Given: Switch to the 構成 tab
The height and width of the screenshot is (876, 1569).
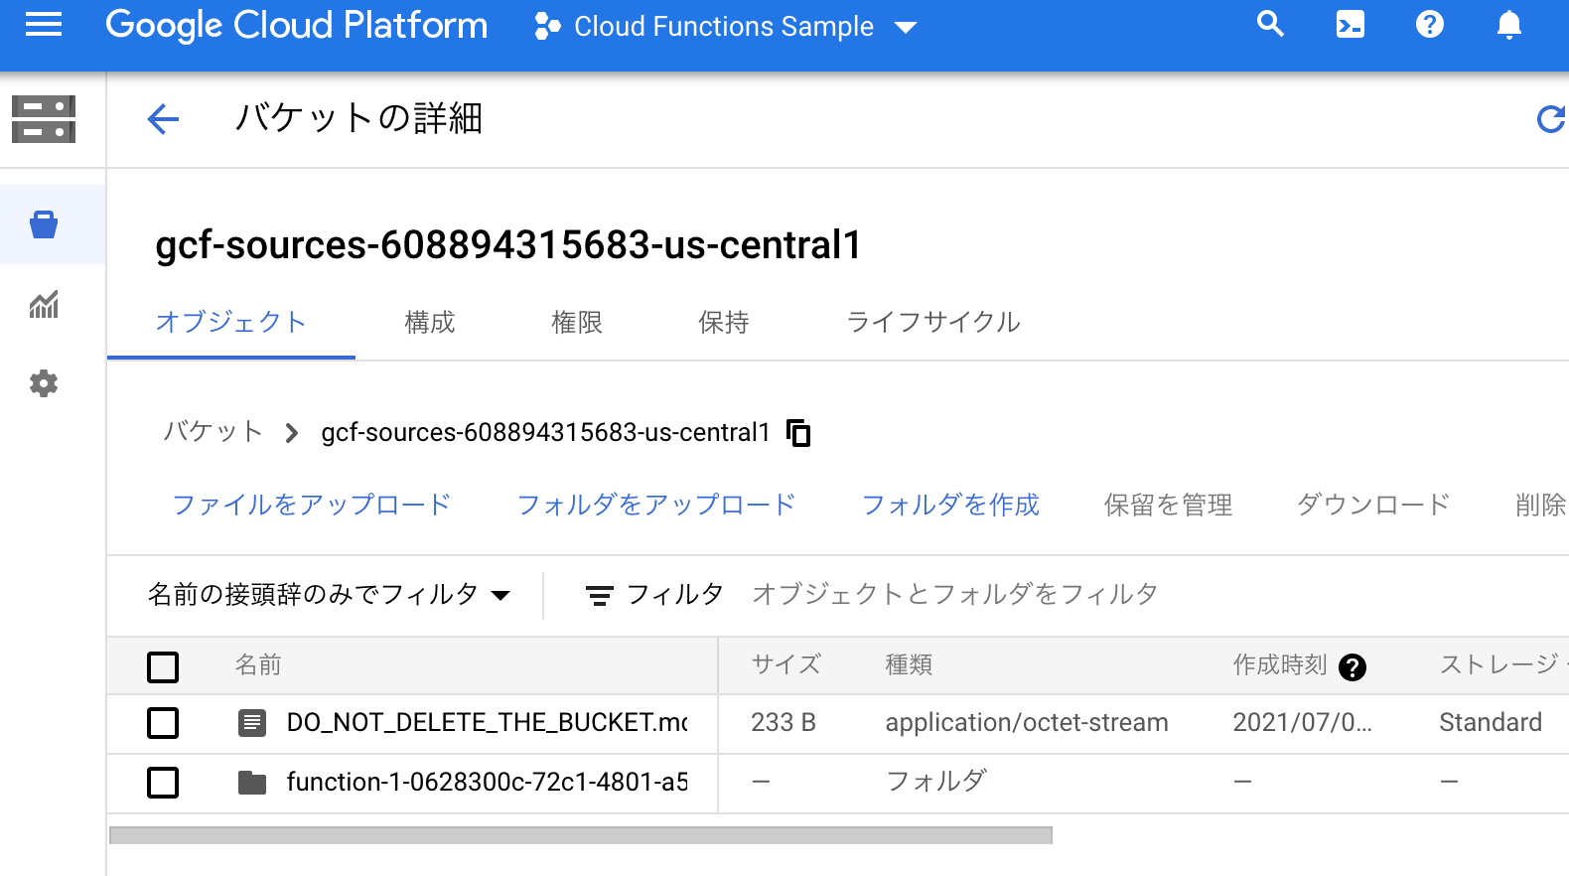Looking at the screenshot, I should 430,322.
